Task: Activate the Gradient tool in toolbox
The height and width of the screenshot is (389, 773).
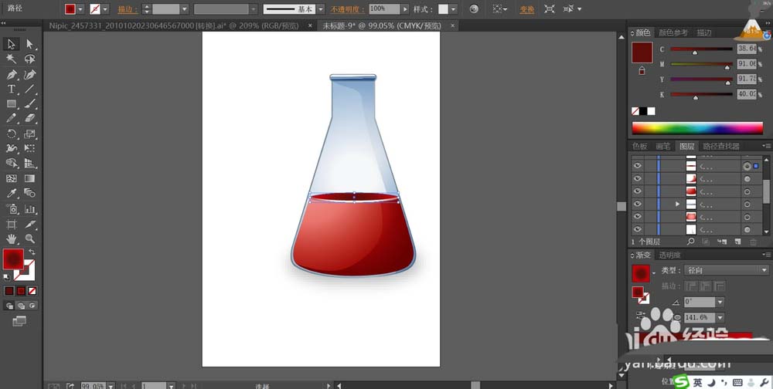Action: click(29, 178)
